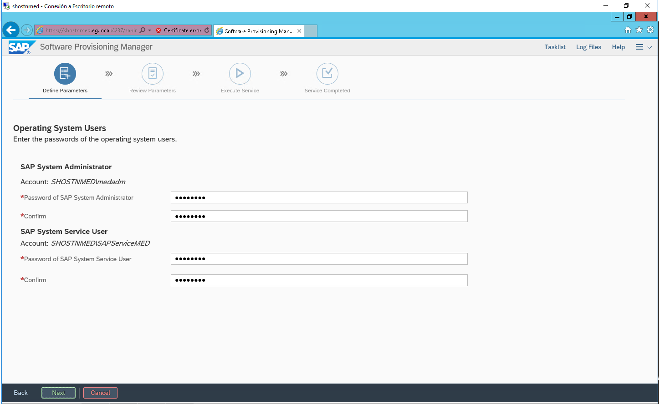Click the address bar search magnifier

click(143, 30)
